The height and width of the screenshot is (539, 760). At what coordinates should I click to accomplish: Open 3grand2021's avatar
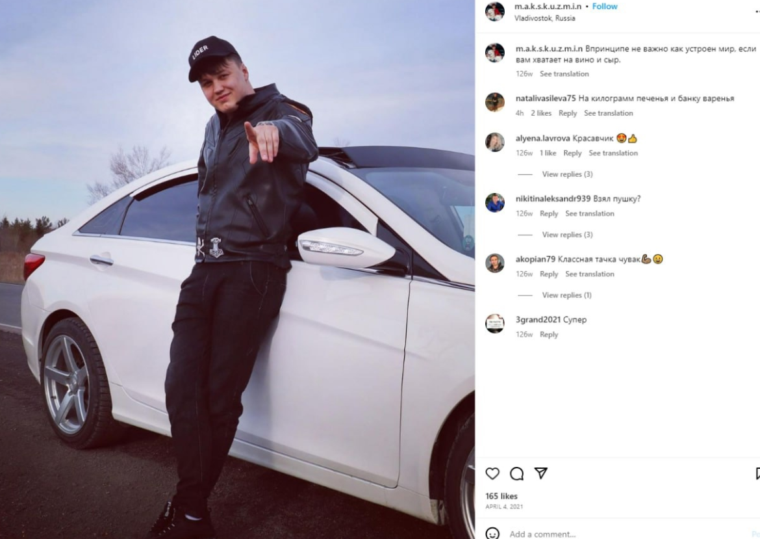coord(495,324)
